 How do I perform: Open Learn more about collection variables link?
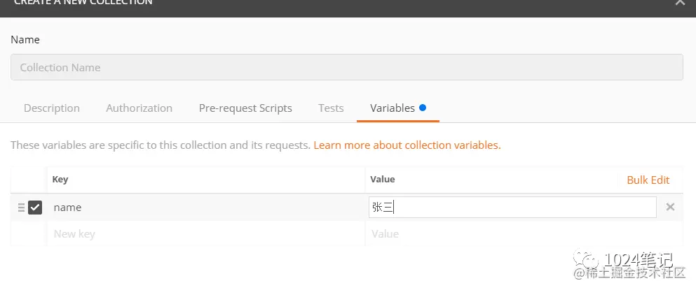pyautogui.click(x=407, y=145)
